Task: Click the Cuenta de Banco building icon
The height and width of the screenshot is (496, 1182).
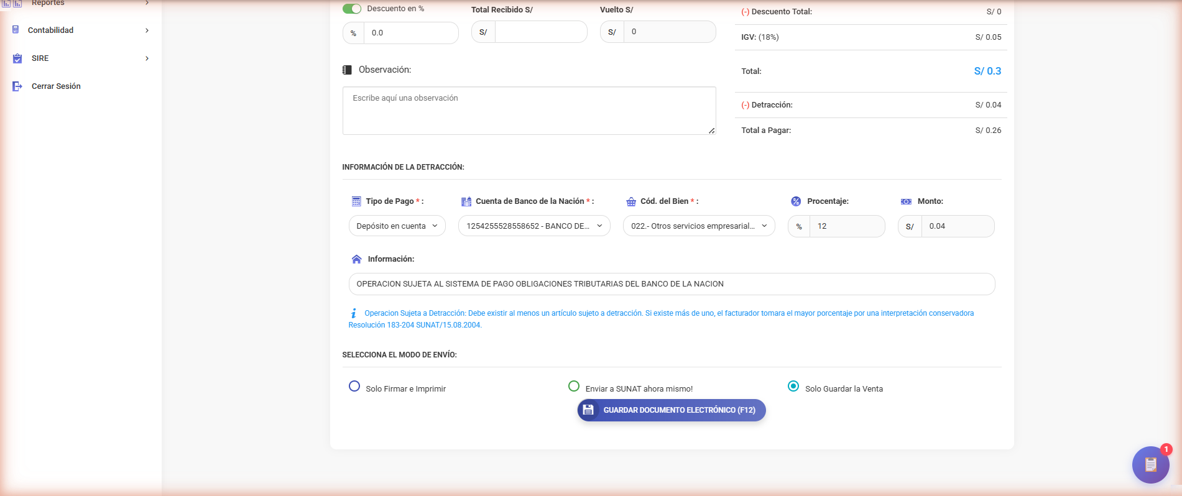Action: 466,201
